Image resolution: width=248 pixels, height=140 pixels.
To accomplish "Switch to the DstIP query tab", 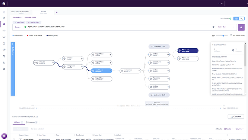I will click(x=21, y=12).
